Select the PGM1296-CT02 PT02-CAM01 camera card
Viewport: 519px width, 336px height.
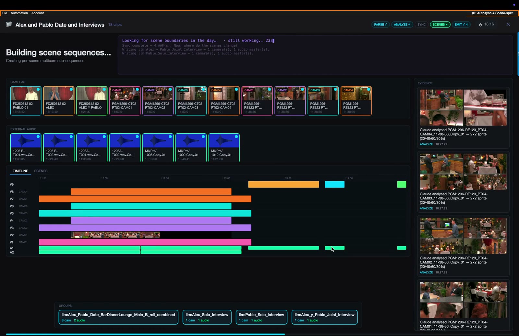(125, 101)
